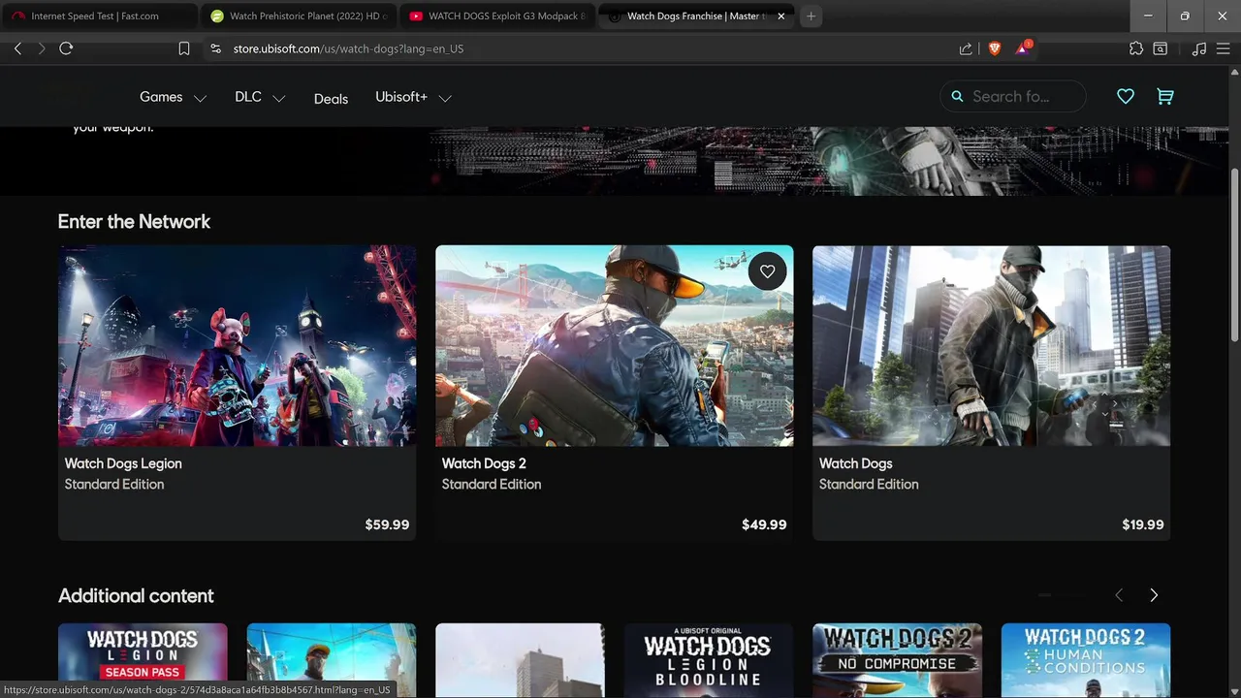This screenshot has height=698, width=1241.
Task: Open Watch Dogs 2 No Compromise thumbnail
Action: (x=897, y=660)
